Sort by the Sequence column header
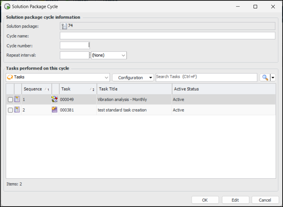Image resolution: width=283 pixels, height=207 pixels. click(x=37, y=89)
